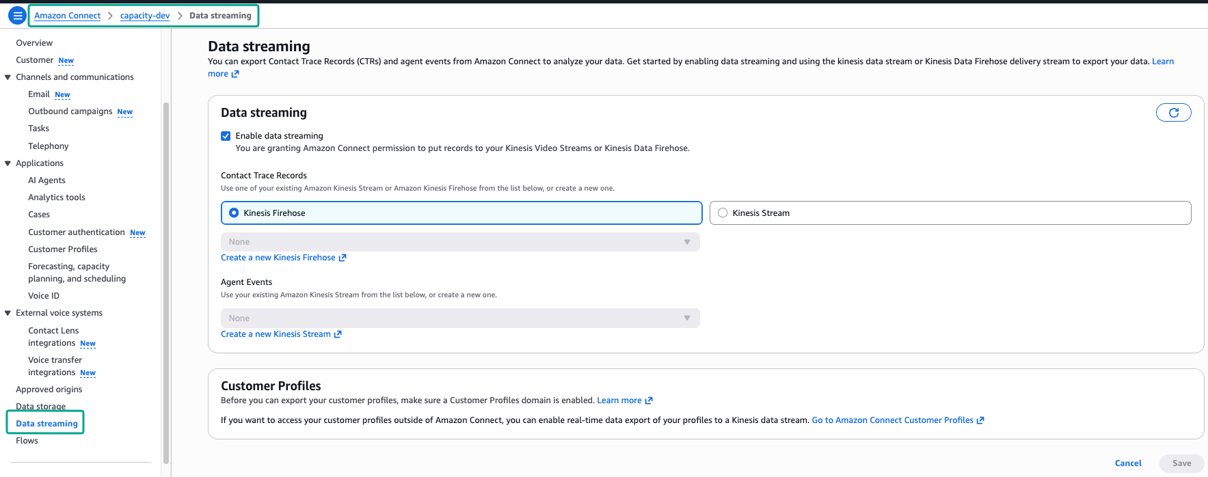Viewport: 1208px width, 477px height.
Task: Open the hamburger navigation menu icon
Action: click(17, 15)
